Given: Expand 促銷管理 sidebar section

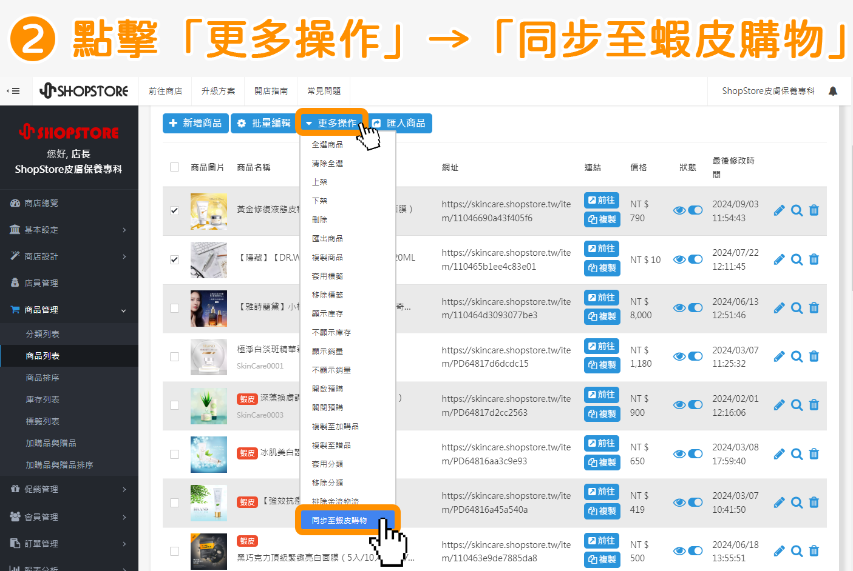Looking at the screenshot, I should coord(69,489).
